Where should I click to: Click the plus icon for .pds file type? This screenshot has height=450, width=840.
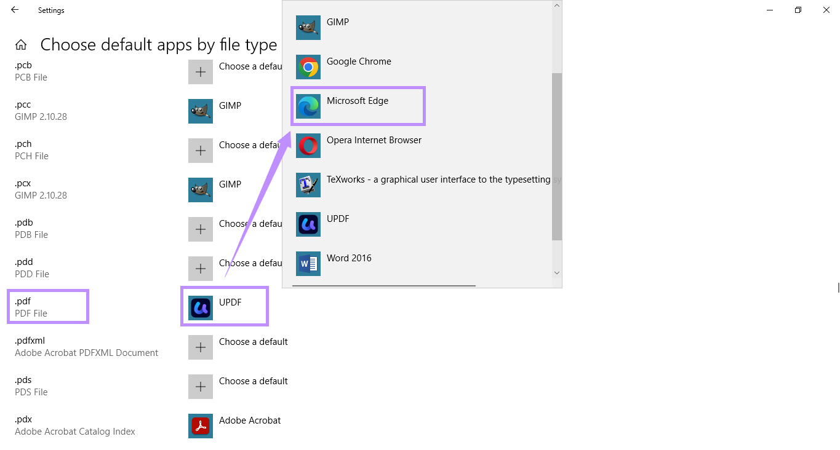pyautogui.click(x=201, y=387)
